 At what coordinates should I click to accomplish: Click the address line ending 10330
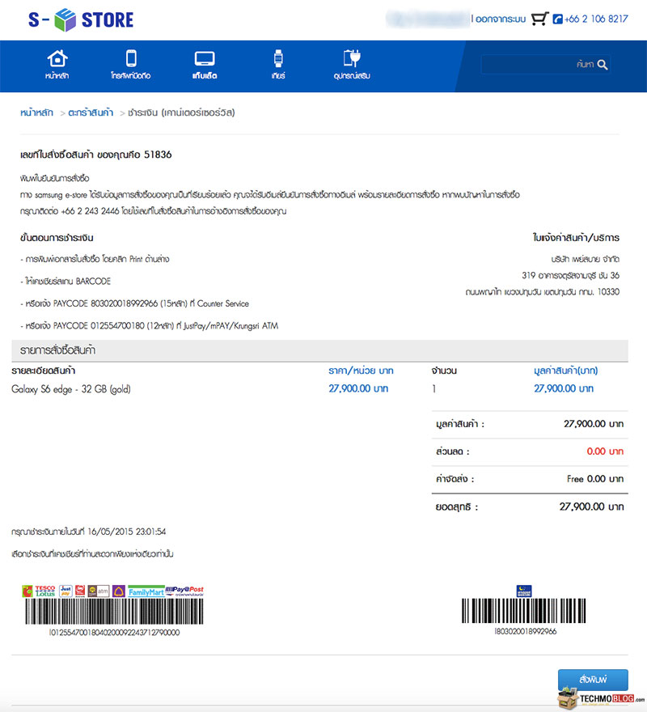[542, 291]
